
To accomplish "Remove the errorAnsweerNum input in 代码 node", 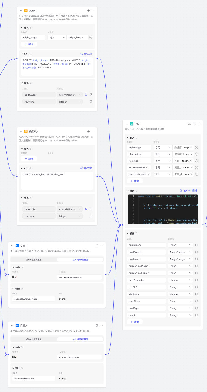I will pos(196,167).
